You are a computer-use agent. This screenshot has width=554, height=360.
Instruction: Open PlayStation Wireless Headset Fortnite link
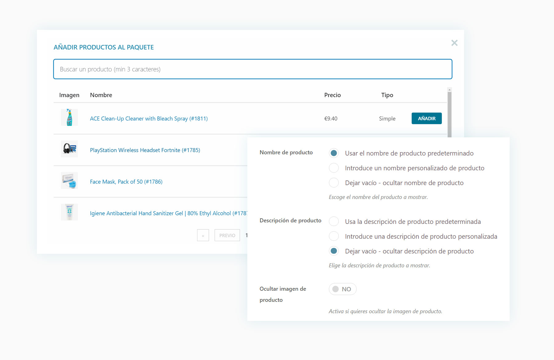tap(145, 150)
